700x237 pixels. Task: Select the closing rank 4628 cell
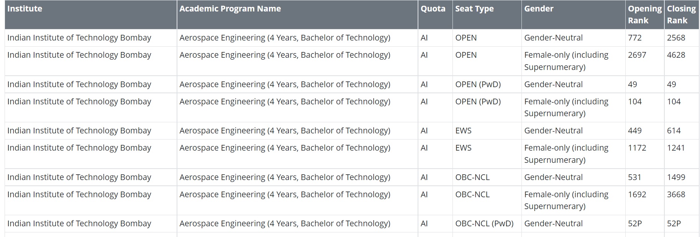(x=676, y=55)
